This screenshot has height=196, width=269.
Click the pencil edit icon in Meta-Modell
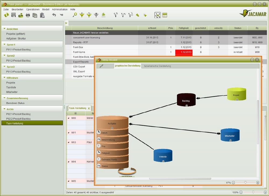pos(101,66)
